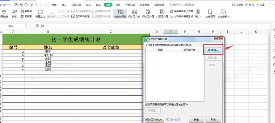
Task: Click the 新建(N)... button in the dialog
Action: [x=213, y=50]
